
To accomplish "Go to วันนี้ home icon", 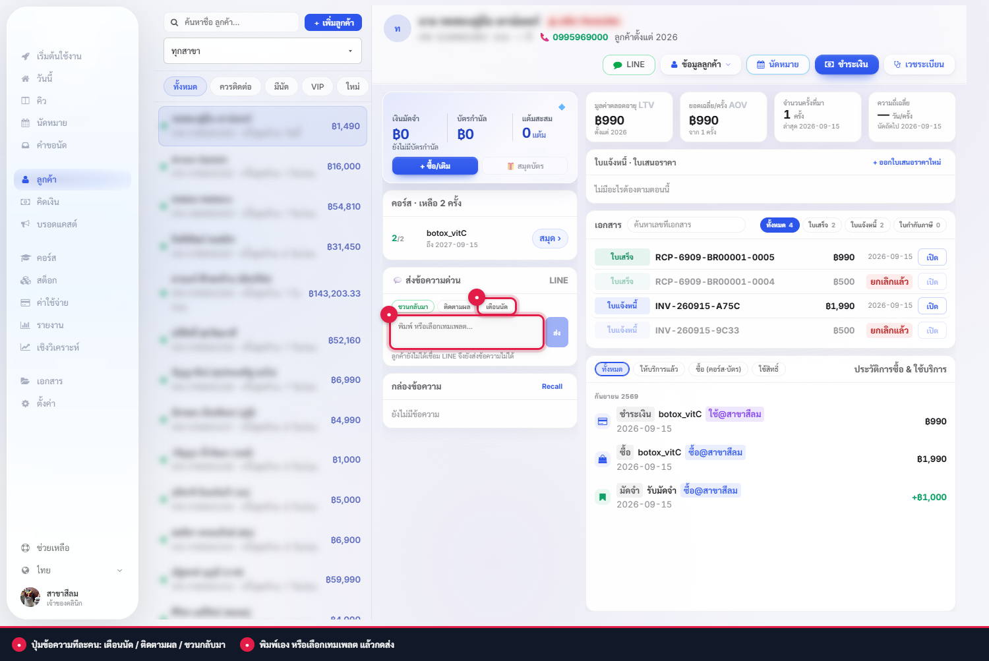I will click(25, 78).
